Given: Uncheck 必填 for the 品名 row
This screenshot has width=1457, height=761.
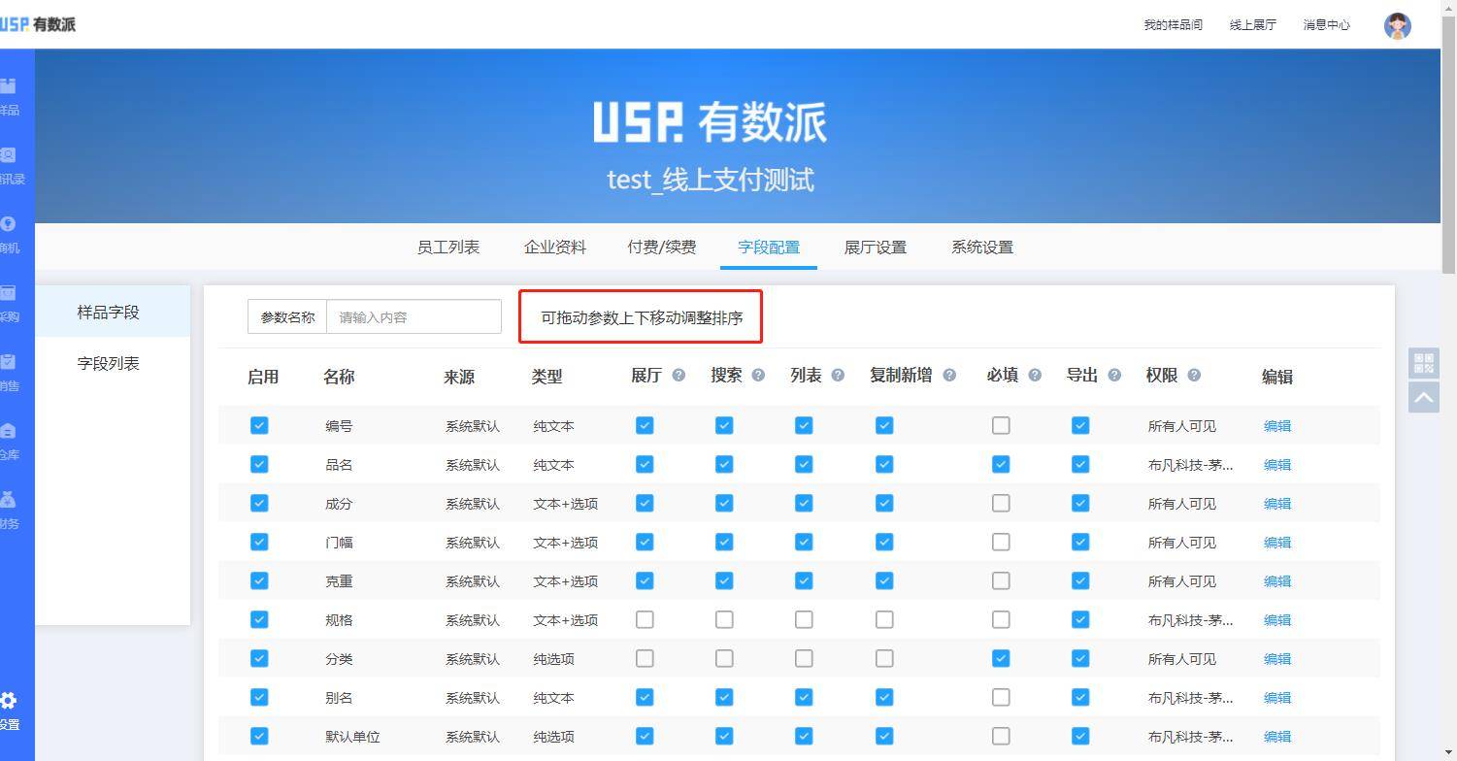Looking at the screenshot, I should 1001,464.
